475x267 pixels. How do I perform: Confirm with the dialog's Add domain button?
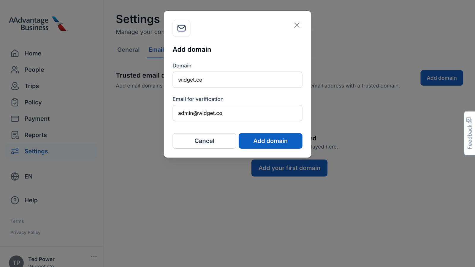pyautogui.click(x=270, y=141)
